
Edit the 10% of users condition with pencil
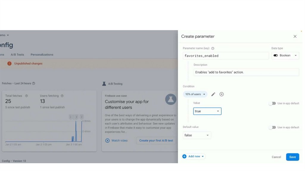pyautogui.click(x=213, y=94)
